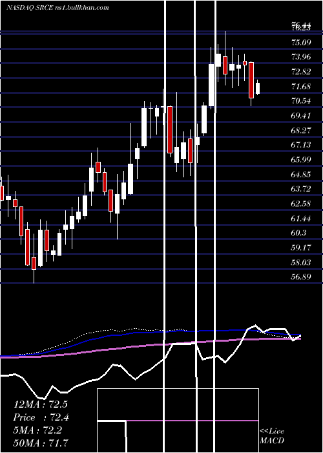Select the 59.17 price axis label

[302, 248]
